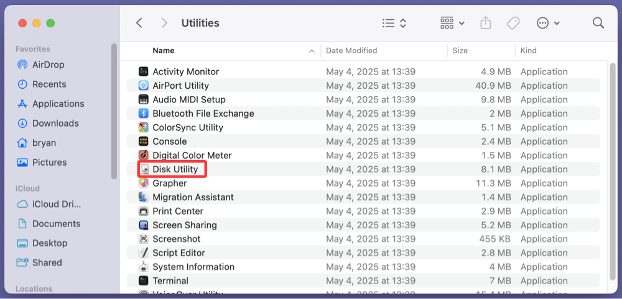Open the bryan home folder

coord(37,143)
